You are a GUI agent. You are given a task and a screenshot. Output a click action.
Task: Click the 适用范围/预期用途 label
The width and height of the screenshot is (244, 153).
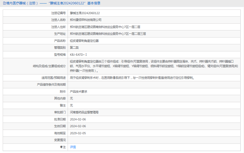click(54, 78)
